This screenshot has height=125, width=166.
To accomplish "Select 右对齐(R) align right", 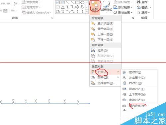I will (139, 83).
